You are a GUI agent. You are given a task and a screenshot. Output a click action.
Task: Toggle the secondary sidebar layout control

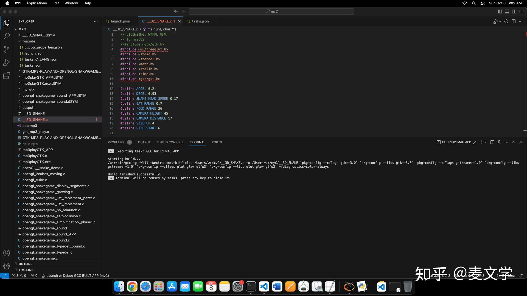(514, 12)
